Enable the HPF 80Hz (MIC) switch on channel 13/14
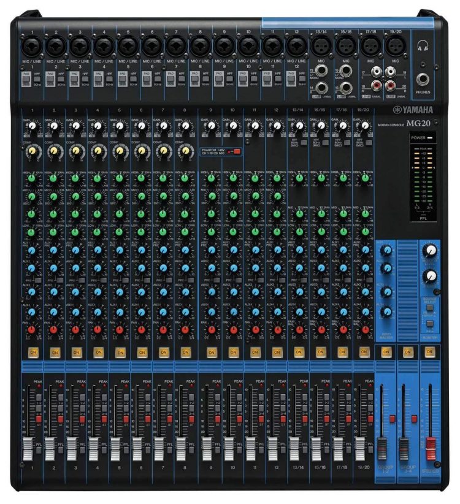The width and height of the screenshot is (460, 504). (304, 143)
